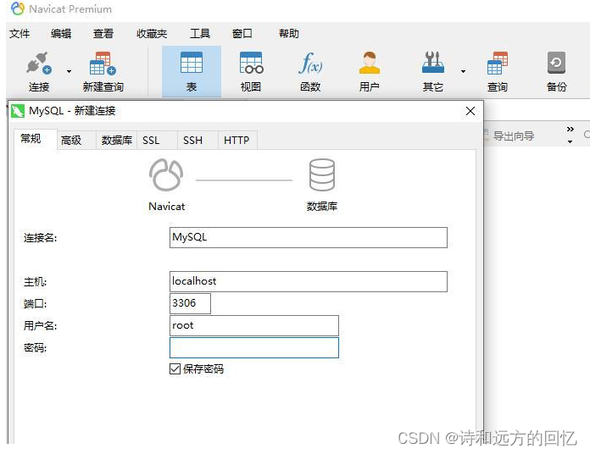Select the 备份 (Backup) toolbar icon

pos(556,63)
